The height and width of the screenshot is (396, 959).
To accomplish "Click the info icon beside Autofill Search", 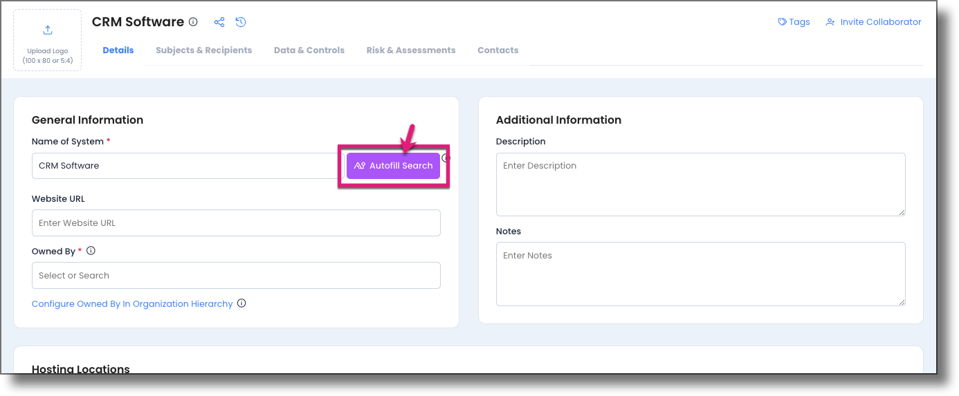I will (446, 158).
